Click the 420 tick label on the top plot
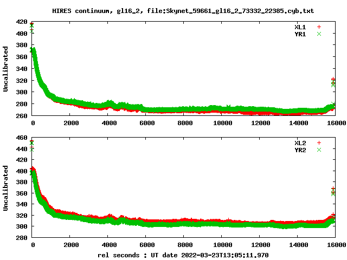This screenshot has height=260, width=347. (x=22, y=22)
